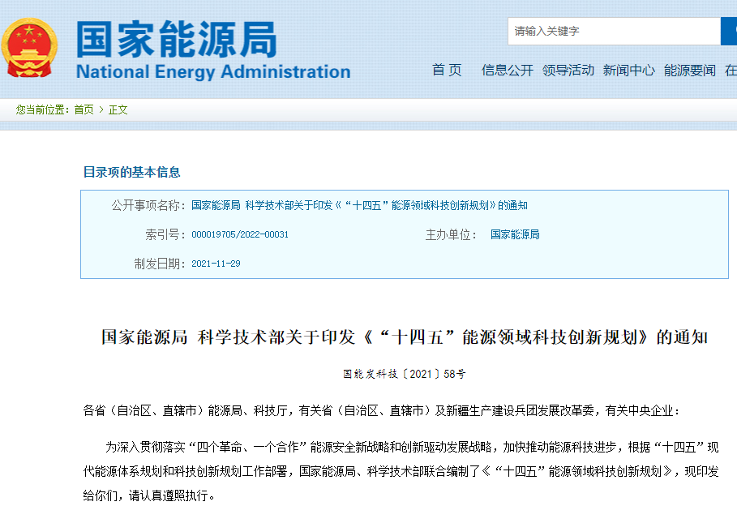Click the English subtitle National Energy Administration
This screenshot has height=506, width=737.
pyautogui.click(x=212, y=71)
